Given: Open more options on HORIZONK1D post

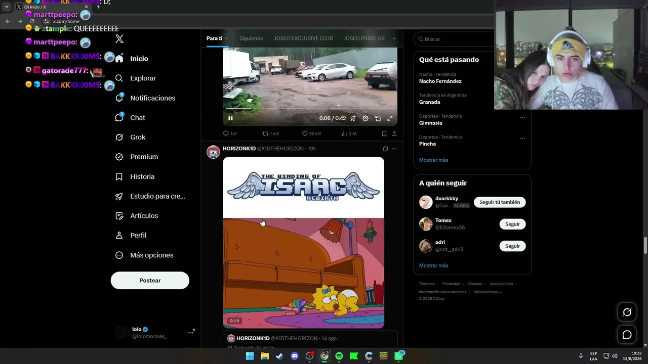Looking at the screenshot, I should point(394,149).
